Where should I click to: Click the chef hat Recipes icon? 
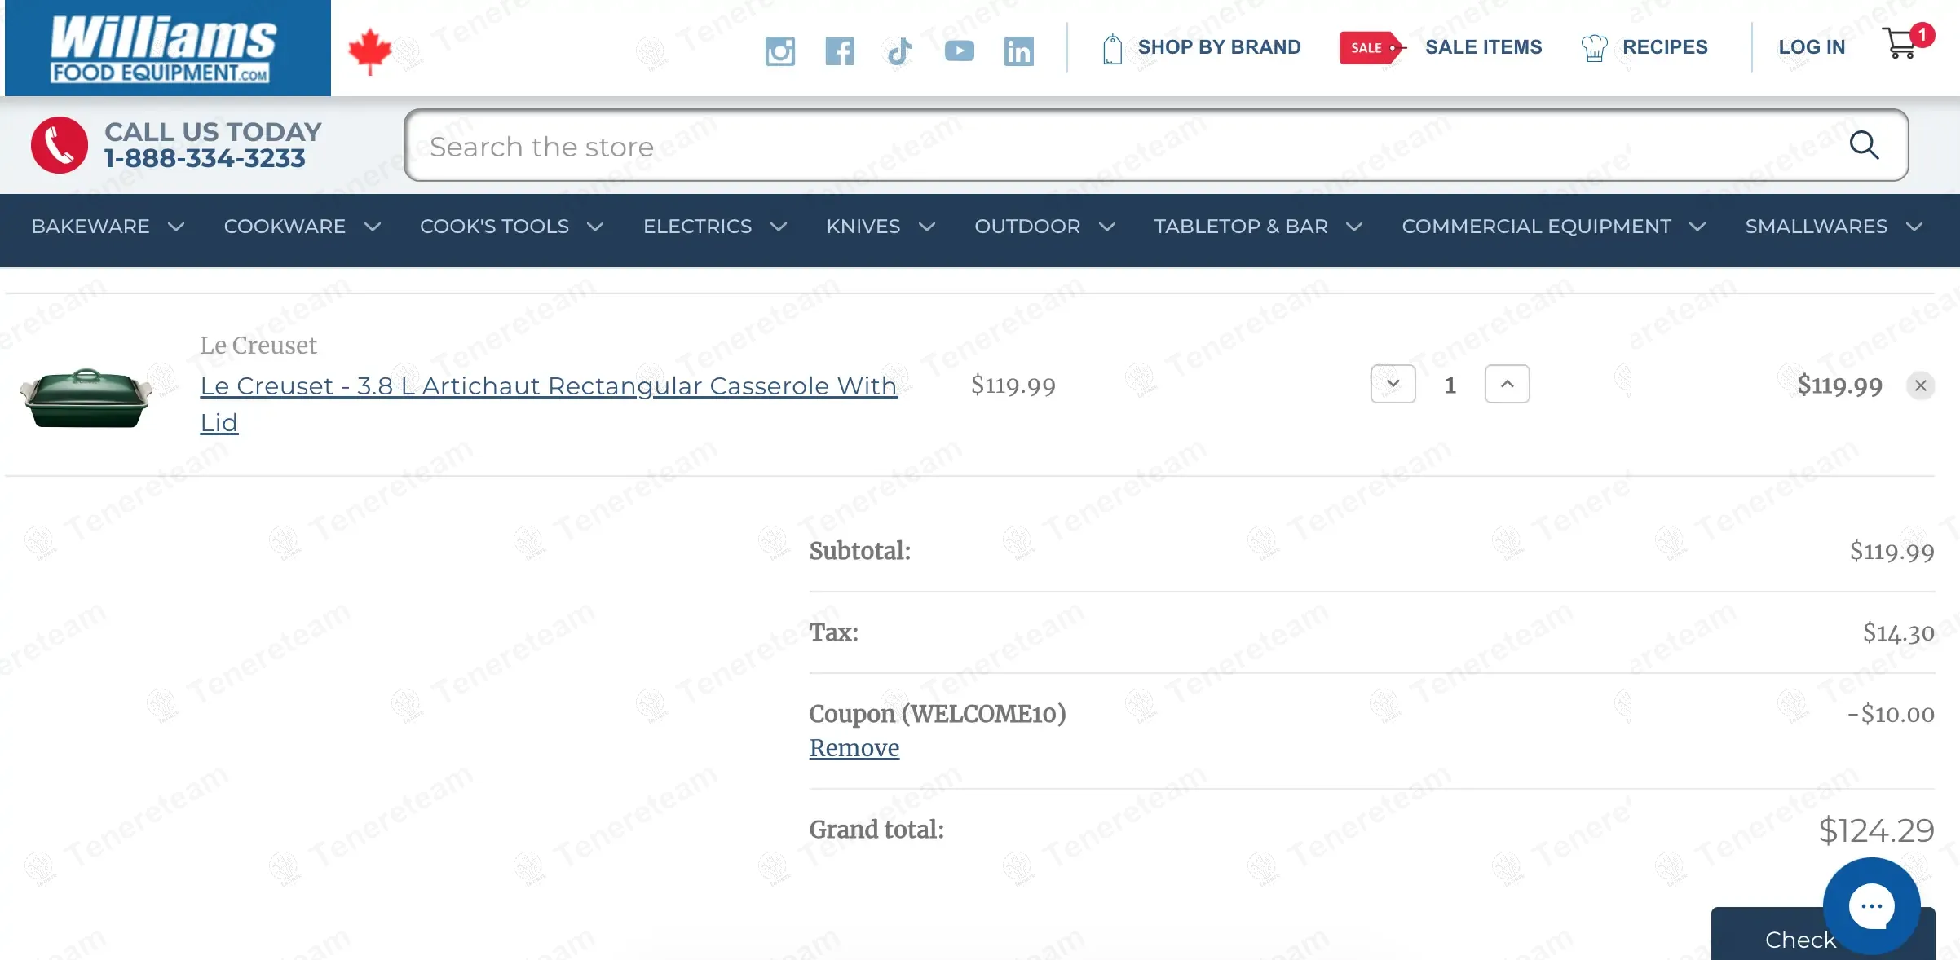pos(1594,48)
